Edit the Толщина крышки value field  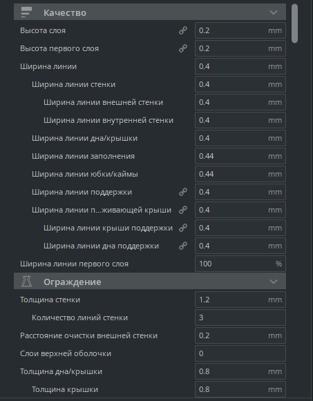click(x=240, y=389)
